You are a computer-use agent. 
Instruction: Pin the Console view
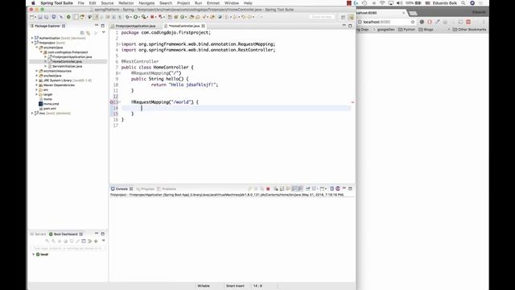[x=307, y=188]
